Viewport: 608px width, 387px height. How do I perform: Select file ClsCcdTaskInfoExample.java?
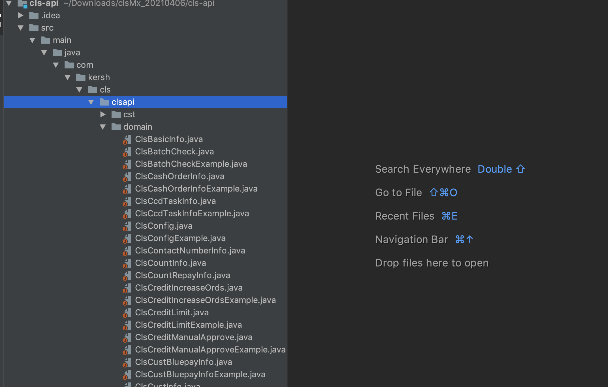click(x=192, y=213)
